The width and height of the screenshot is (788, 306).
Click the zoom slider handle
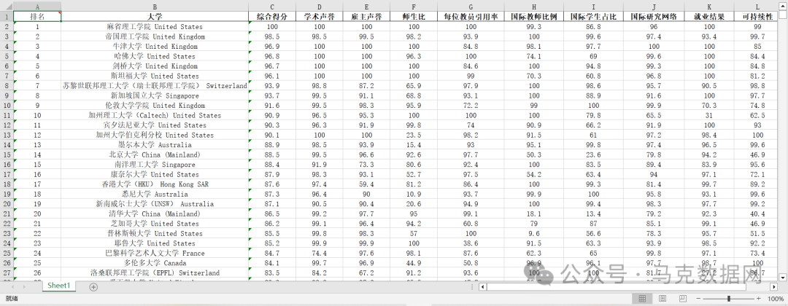pos(729,299)
